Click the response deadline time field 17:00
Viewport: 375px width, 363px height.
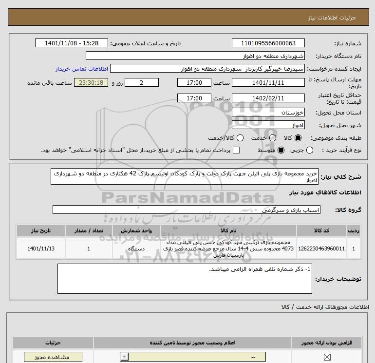tap(194, 82)
